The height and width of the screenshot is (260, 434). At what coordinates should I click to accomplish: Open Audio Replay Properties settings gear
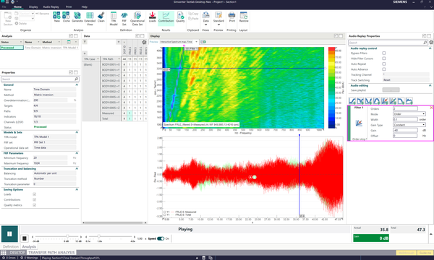pos(431,43)
